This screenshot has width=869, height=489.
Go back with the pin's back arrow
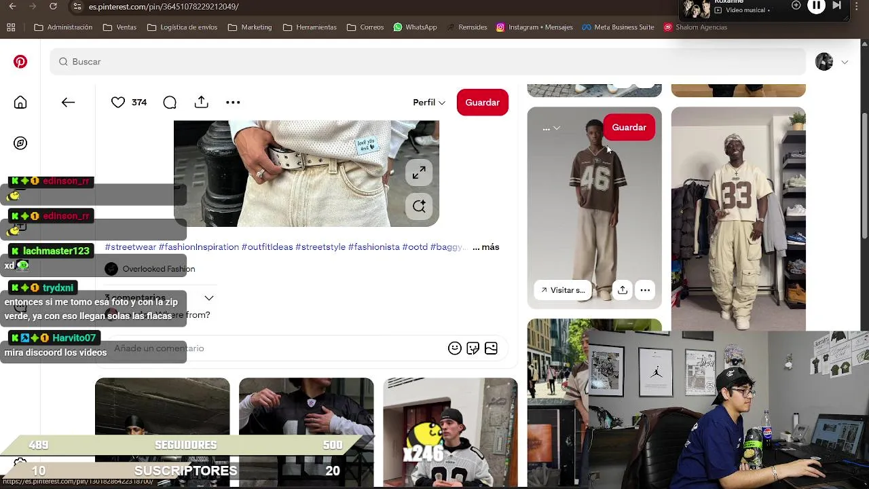[x=68, y=103]
